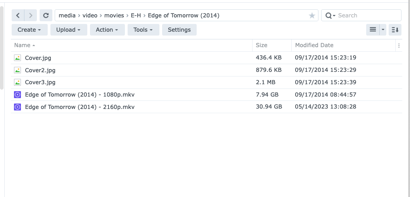This screenshot has width=410, height=197.
Task: Select the 1080p.mkv video file icon
Action: pos(17,95)
